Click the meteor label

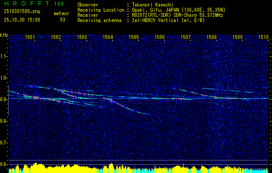[61, 13]
